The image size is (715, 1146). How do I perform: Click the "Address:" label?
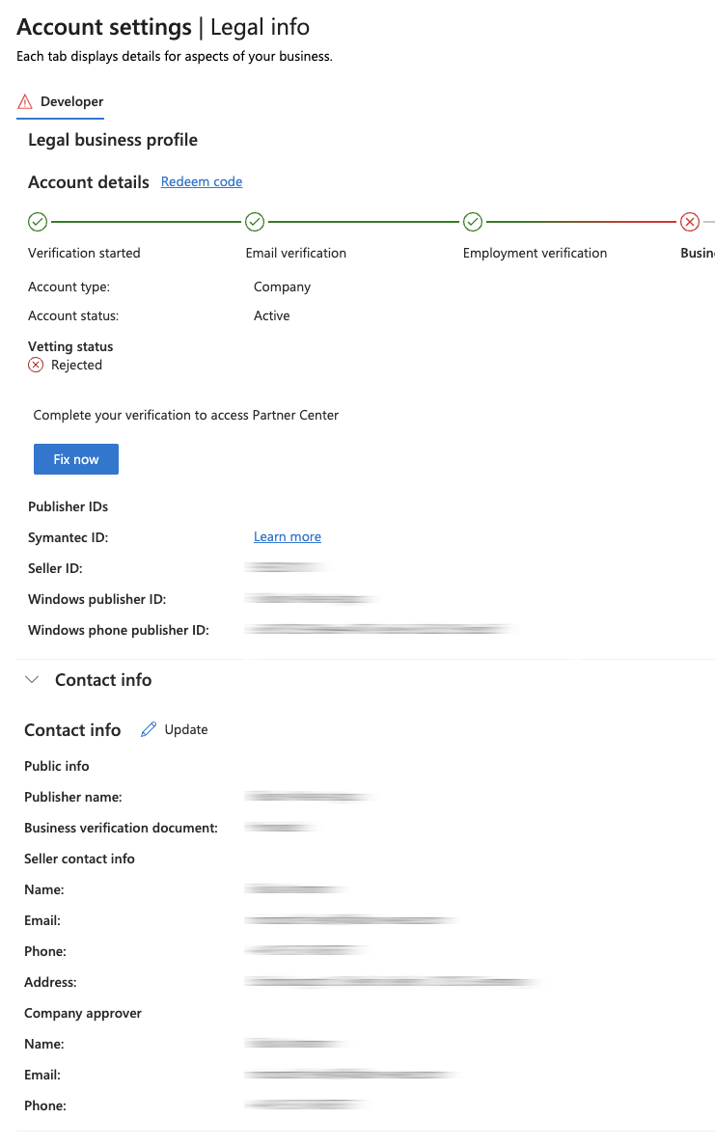coord(50,982)
